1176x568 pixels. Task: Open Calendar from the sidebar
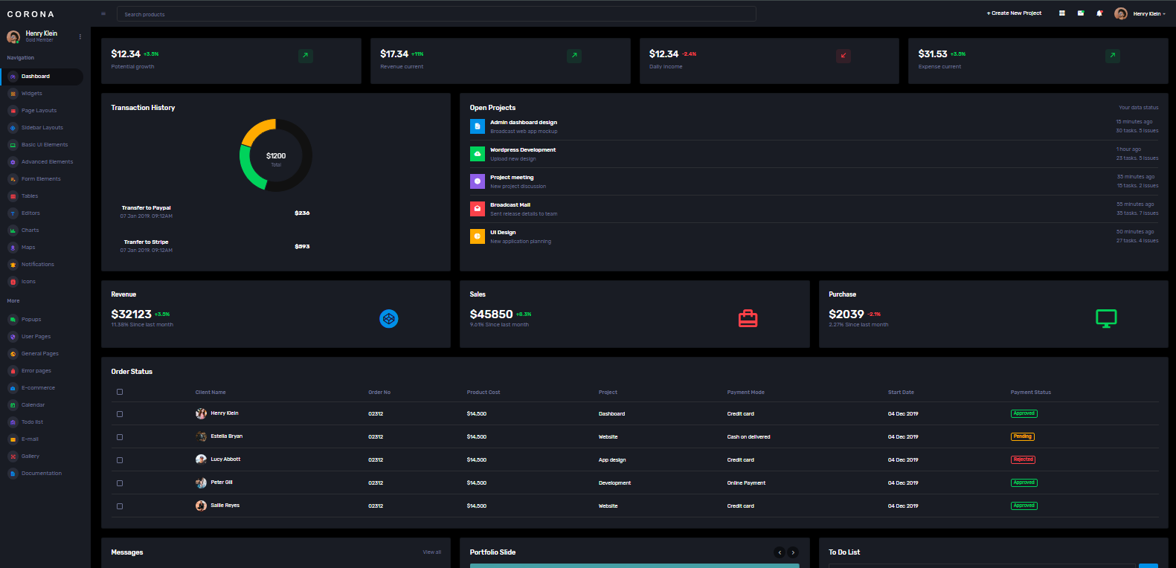tap(42, 405)
